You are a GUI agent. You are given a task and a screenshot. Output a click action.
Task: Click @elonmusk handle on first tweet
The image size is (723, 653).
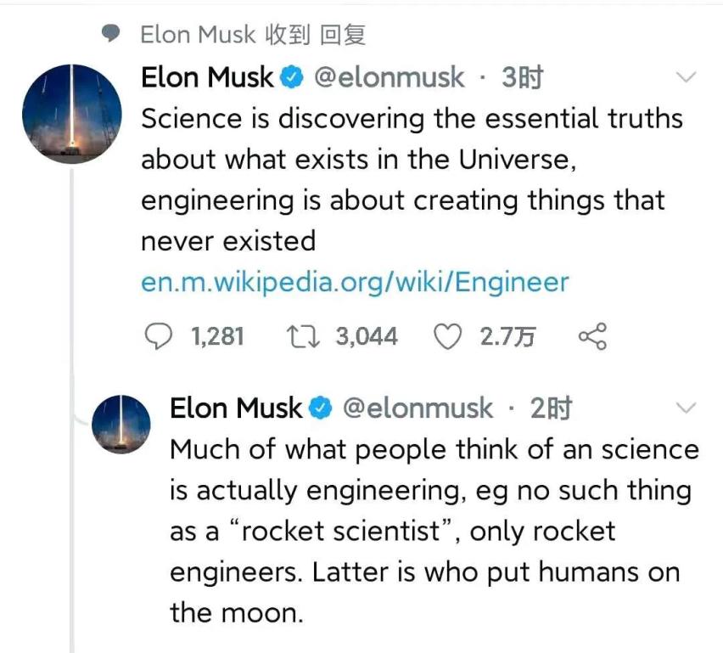click(389, 77)
